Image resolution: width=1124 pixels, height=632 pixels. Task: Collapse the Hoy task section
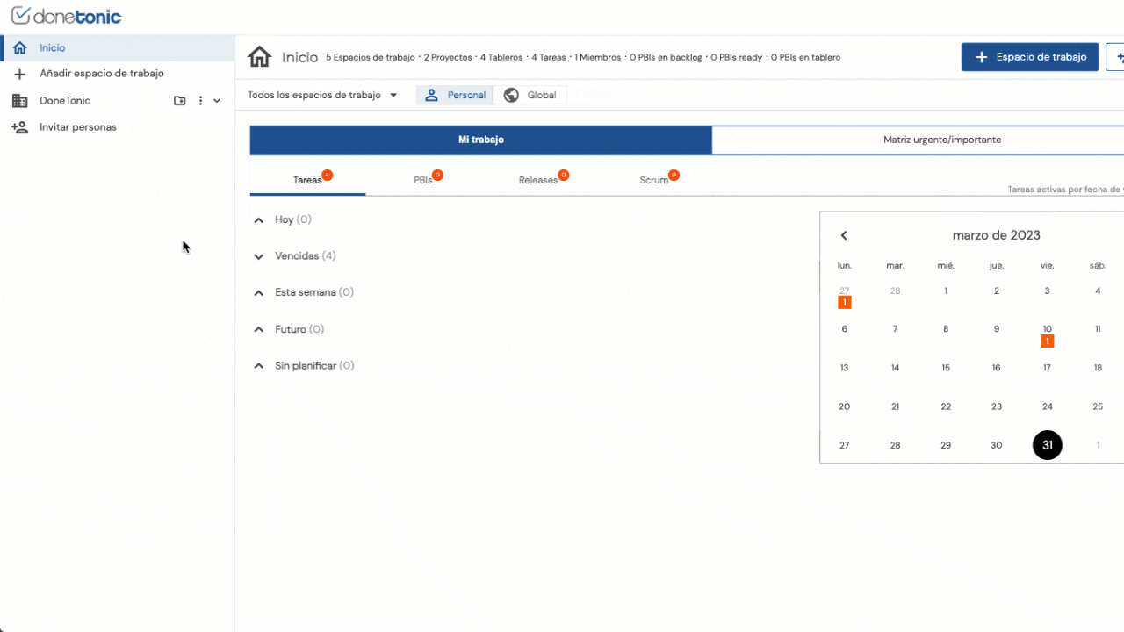tap(259, 220)
